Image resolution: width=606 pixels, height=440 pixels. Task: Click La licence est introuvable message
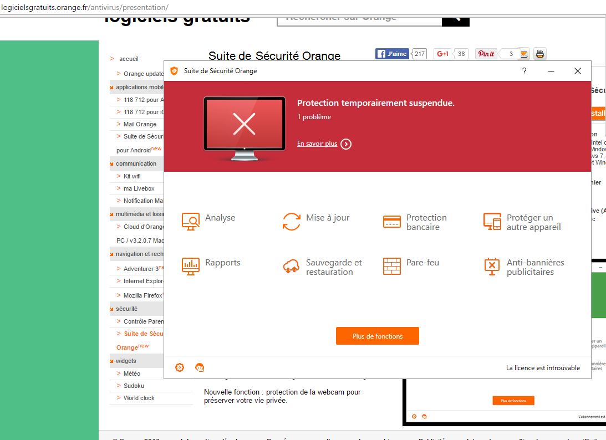pos(543,368)
